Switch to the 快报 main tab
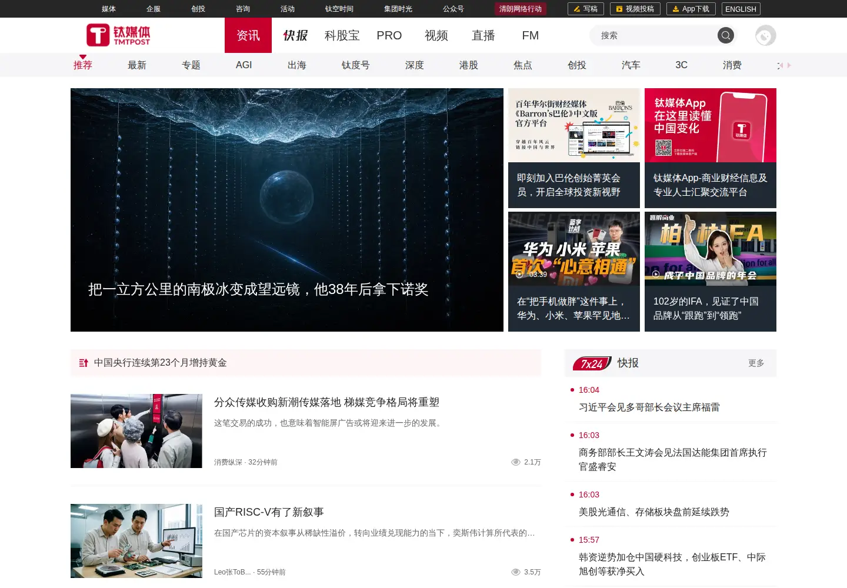The width and height of the screenshot is (847, 588). point(295,35)
